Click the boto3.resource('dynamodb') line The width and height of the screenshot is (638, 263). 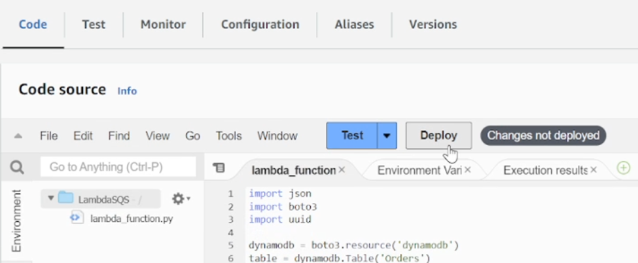point(353,245)
